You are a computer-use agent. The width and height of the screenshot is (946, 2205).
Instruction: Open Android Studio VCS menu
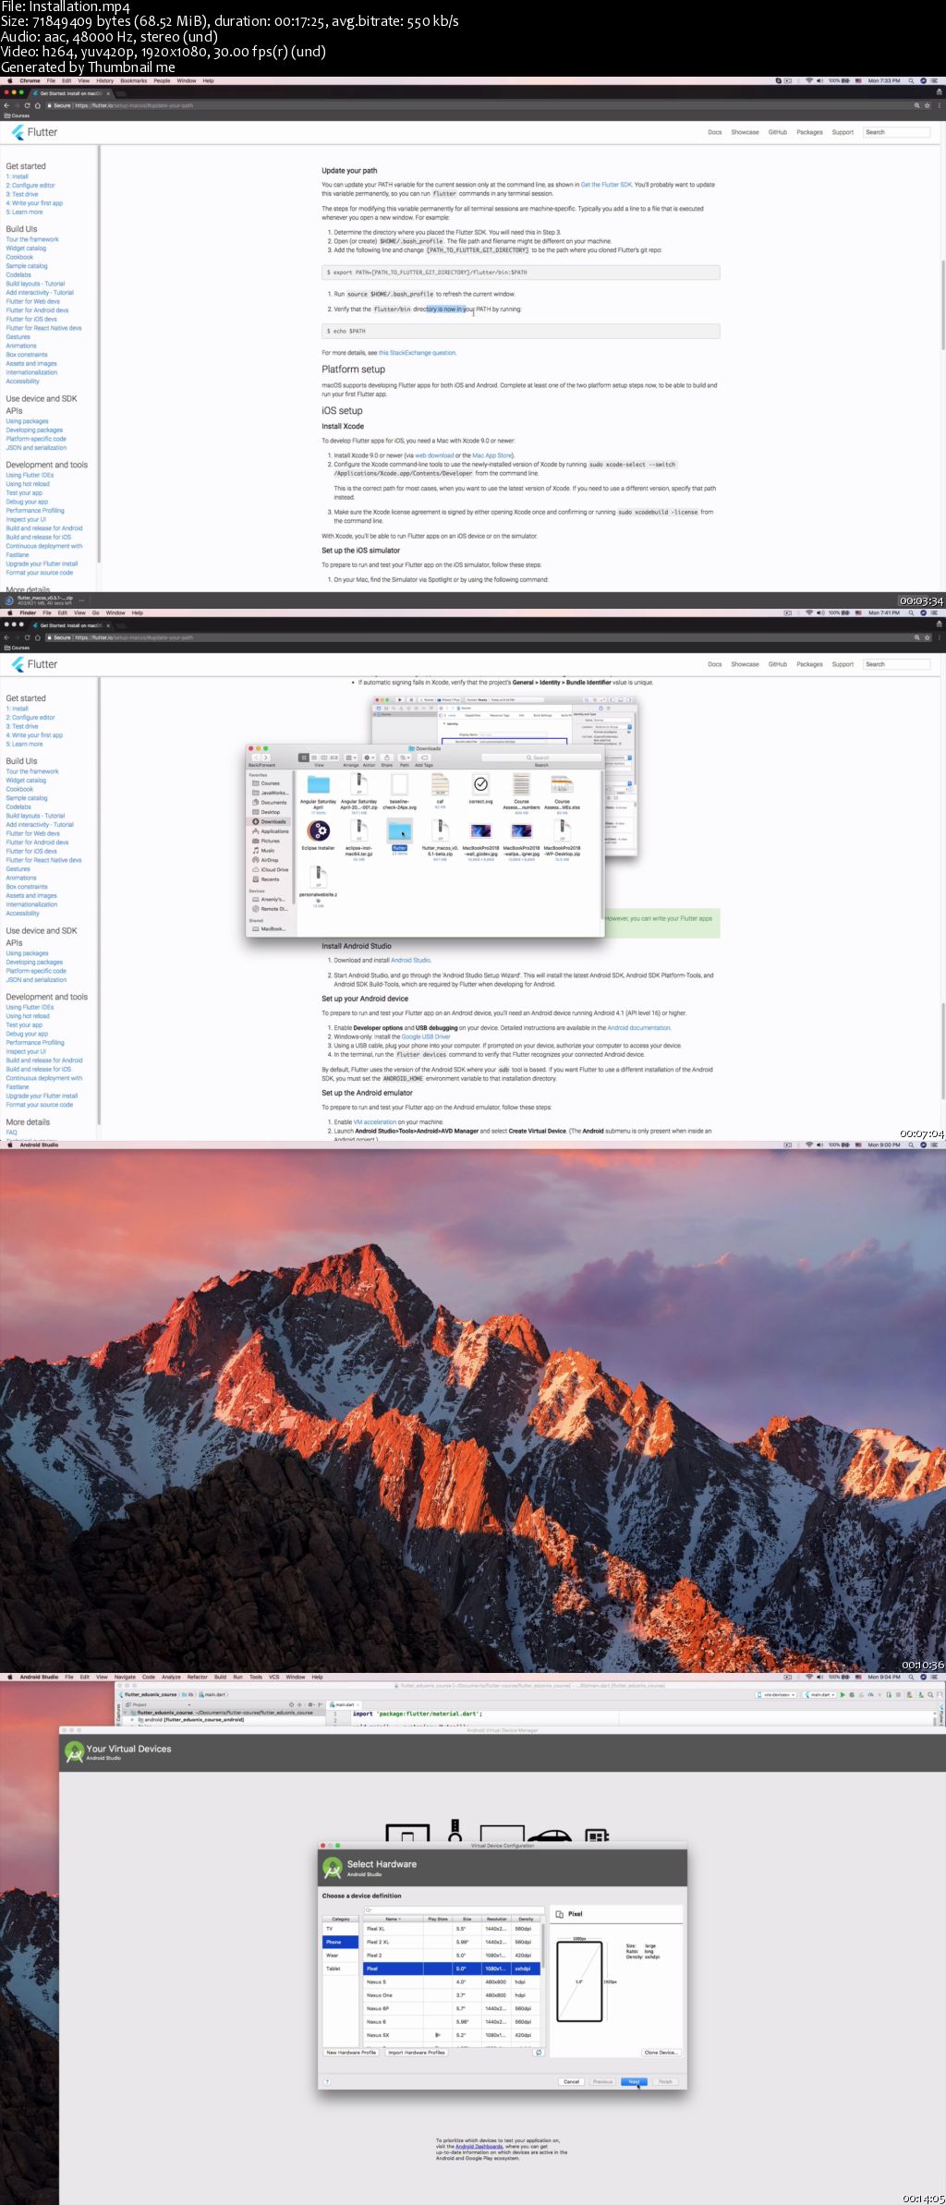tap(274, 1677)
